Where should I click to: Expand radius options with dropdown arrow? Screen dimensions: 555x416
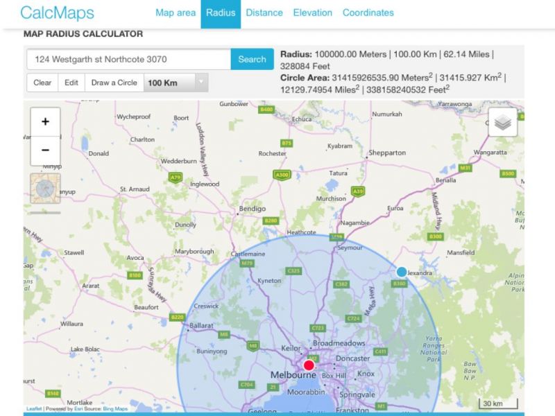(200, 83)
